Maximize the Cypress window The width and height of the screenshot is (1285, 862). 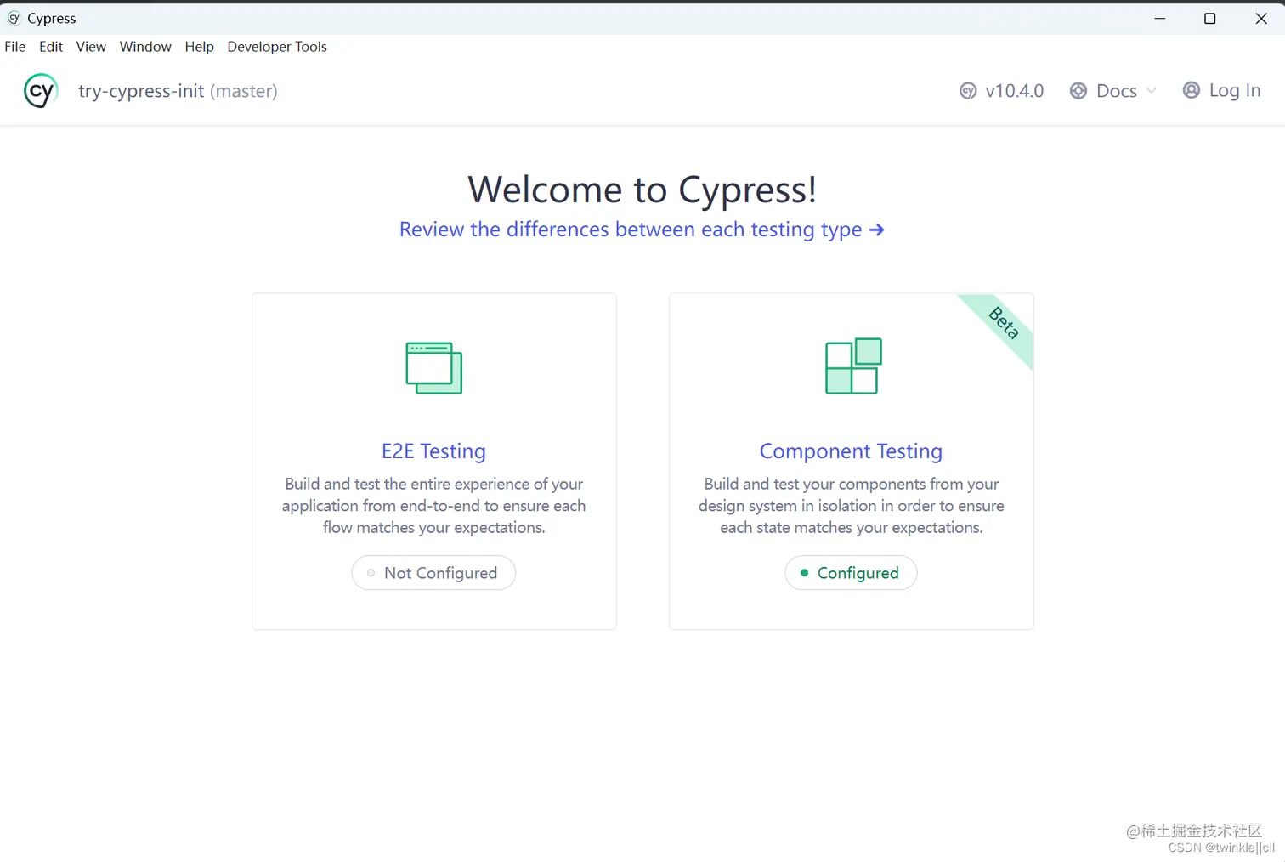(1210, 19)
